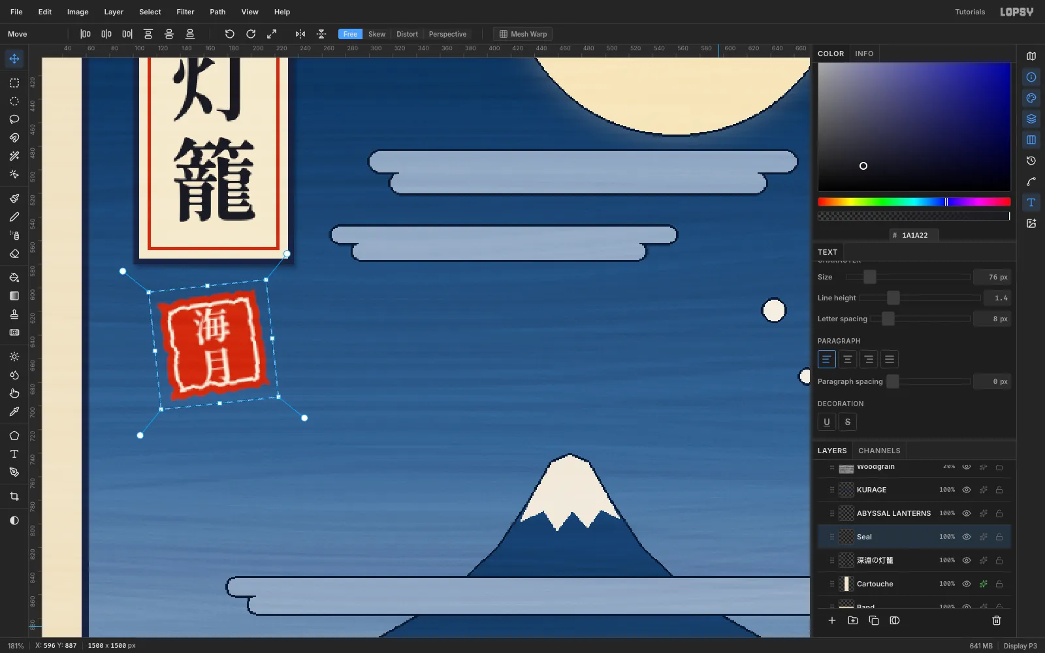Image resolution: width=1045 pixels, height=653 pixels.
Task: Rotate counter-clockwise using the toolbar icon
Action: 230,34
